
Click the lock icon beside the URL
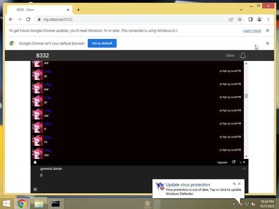point(39,19)
